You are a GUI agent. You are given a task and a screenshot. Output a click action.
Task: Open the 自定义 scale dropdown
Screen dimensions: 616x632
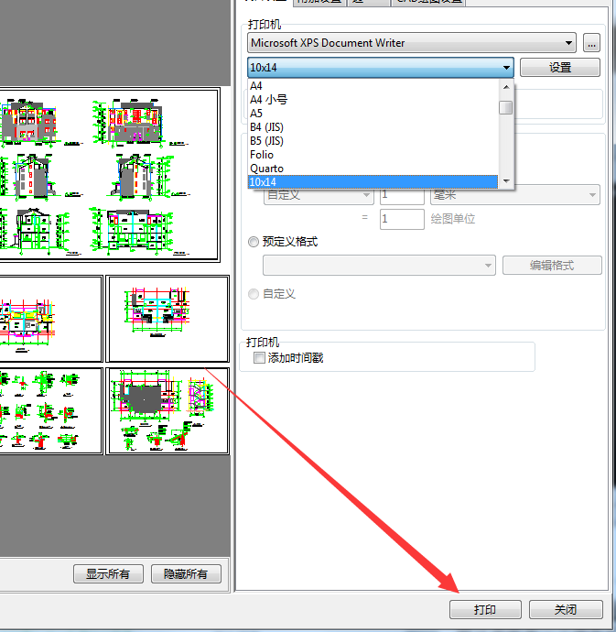[319, 195]
